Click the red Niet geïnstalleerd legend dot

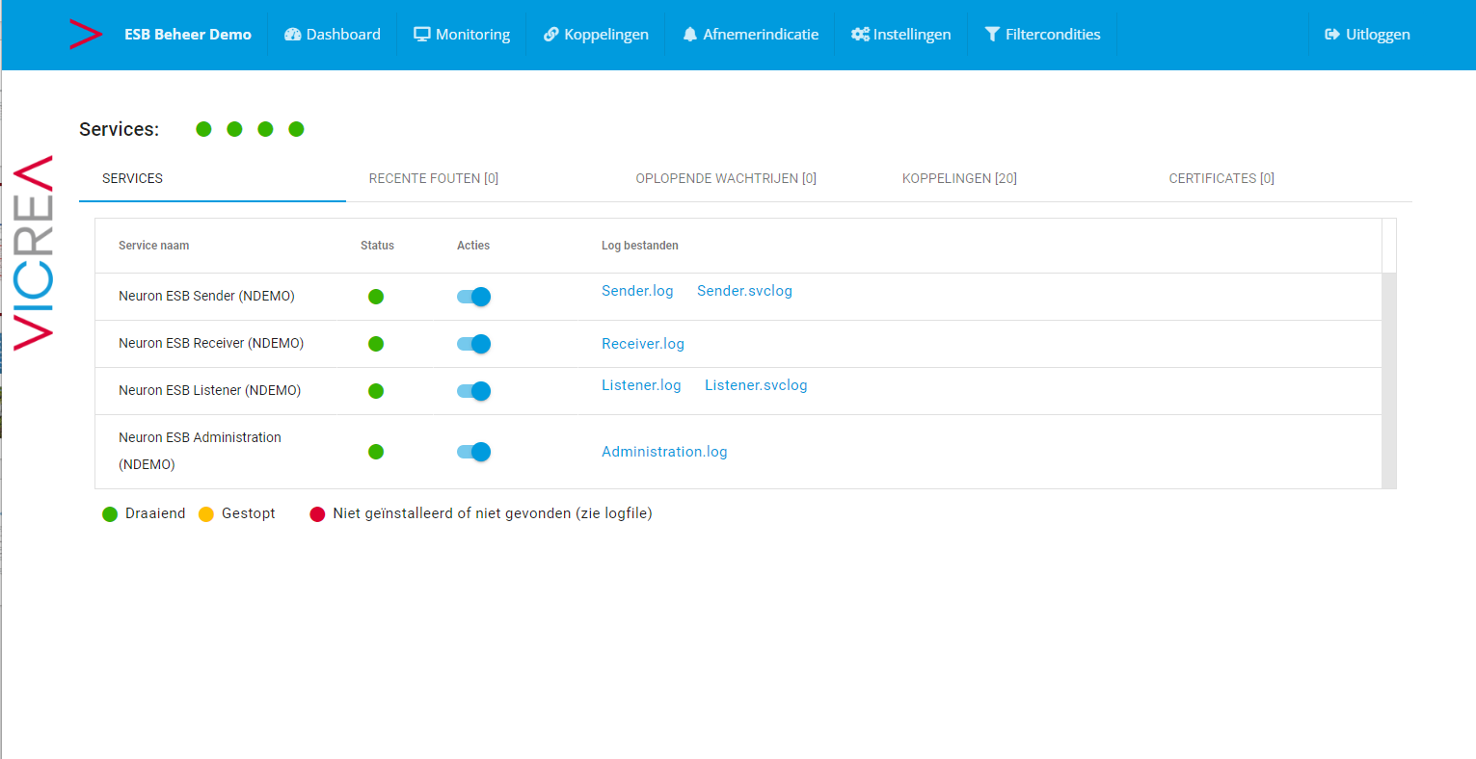coord(317,514)
